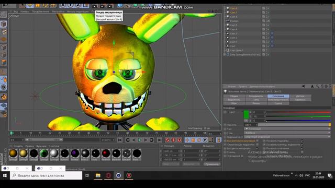Click the orange Locked Workplane icon

click(4, 97)
